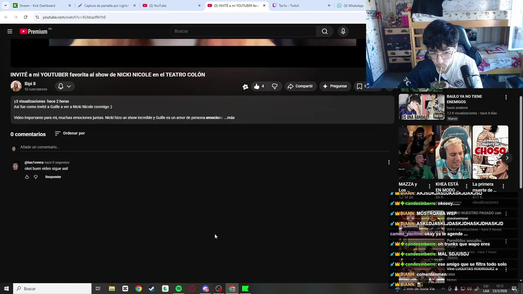
Task: Click the Windows taskbar Buscar search box
Action: (52, 289)
